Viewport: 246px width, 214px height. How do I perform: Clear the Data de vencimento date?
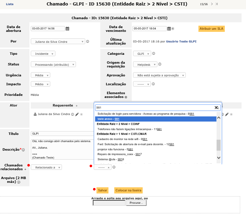click(173, 29)
